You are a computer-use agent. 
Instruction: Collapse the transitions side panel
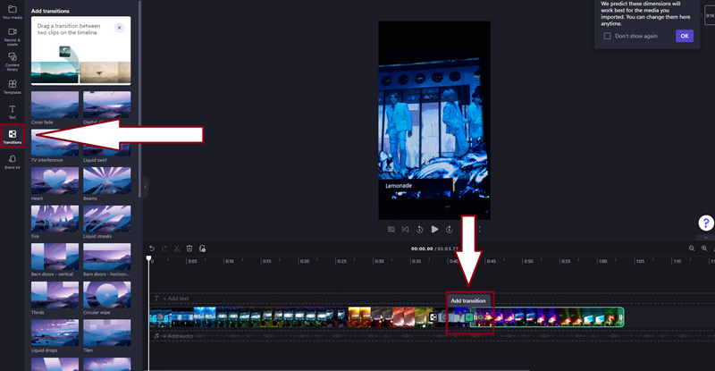click(146, 187)
